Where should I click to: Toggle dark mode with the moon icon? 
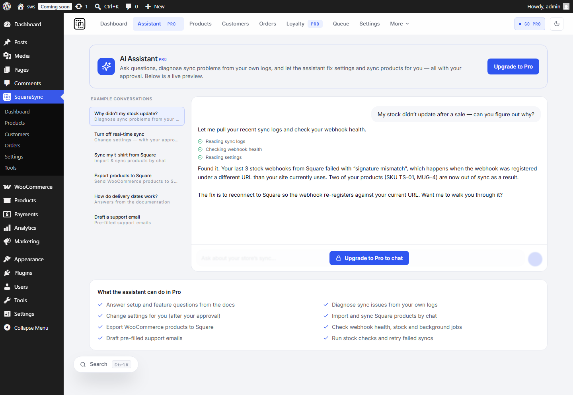click(557, 24)
